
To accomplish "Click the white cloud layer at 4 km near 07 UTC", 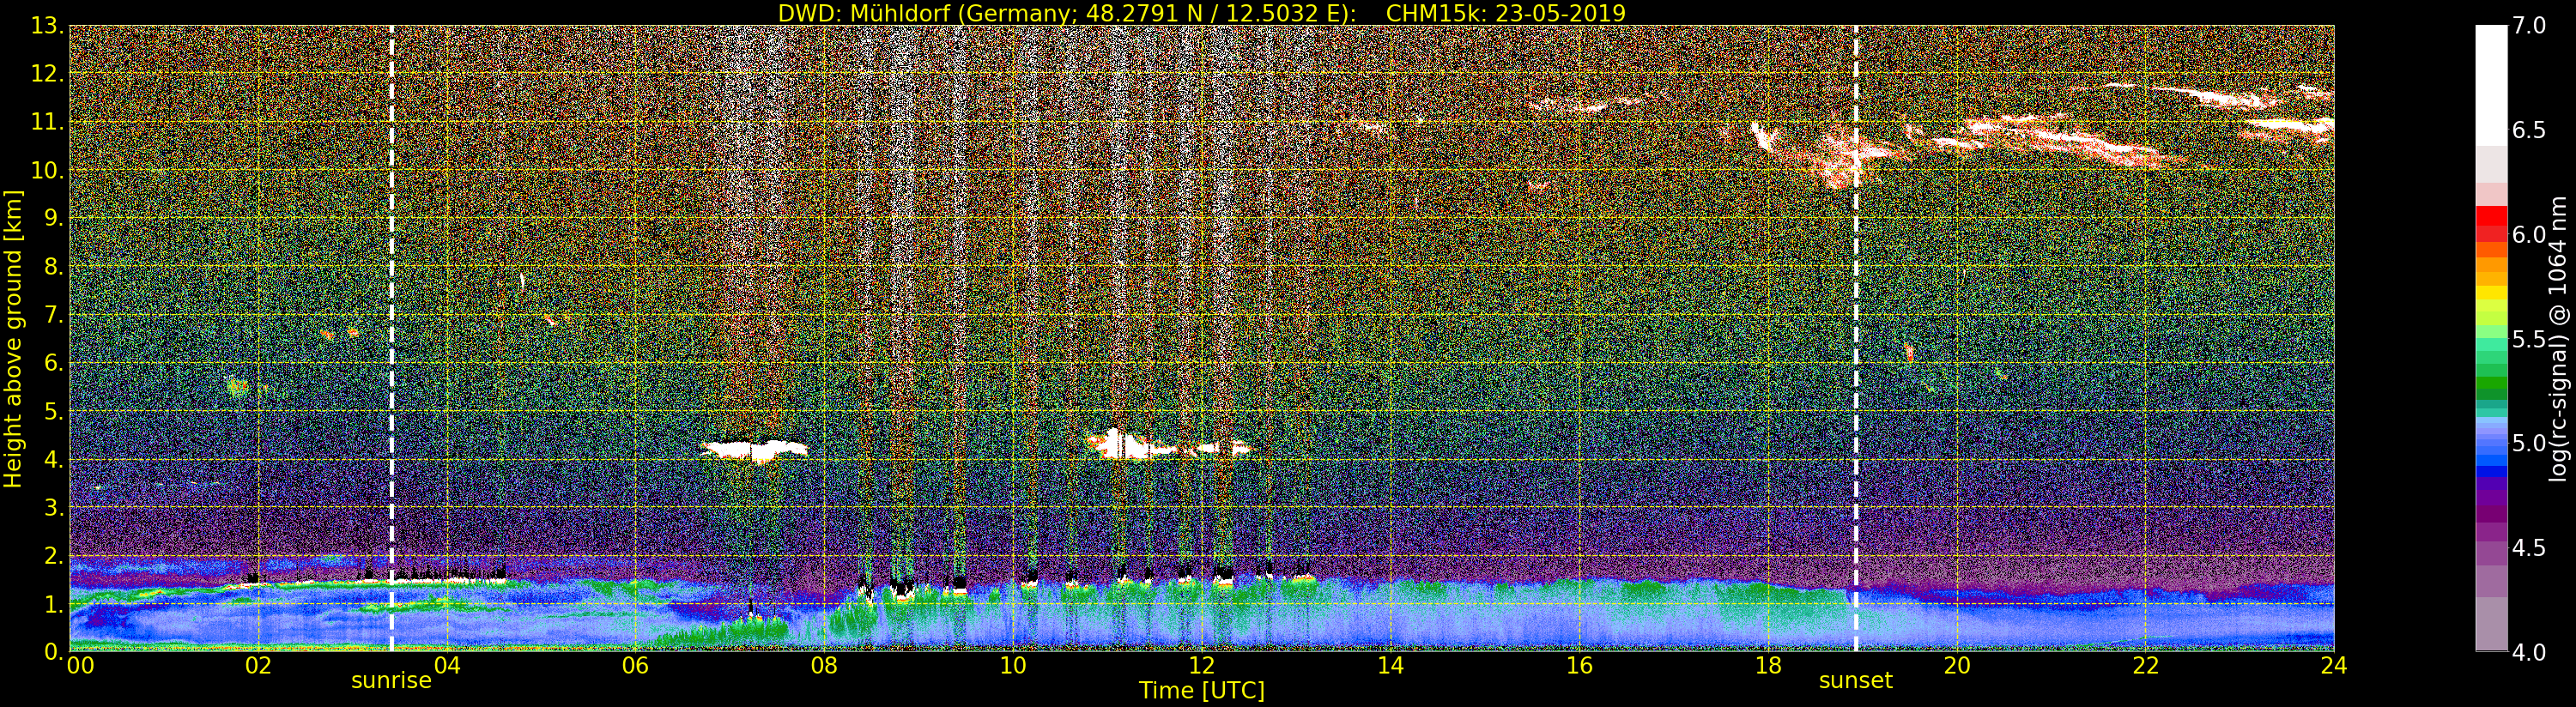I will 753,450.
